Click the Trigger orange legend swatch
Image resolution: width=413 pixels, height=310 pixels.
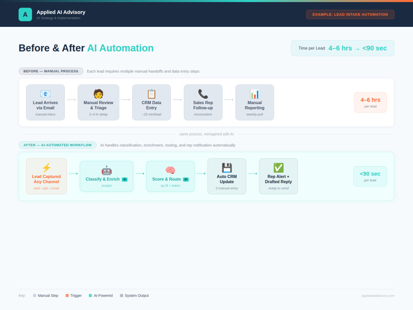pyautogui.click(x=67, y=296)
